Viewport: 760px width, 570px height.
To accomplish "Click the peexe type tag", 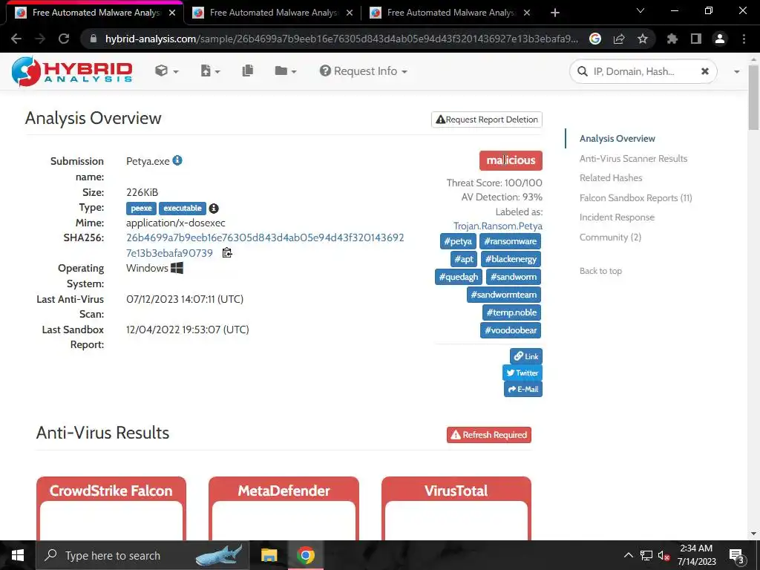I will point(141,209).
